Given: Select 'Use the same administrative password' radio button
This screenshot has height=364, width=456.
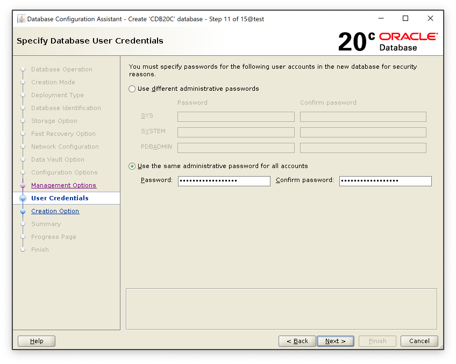Looking at the screenshot, I should pyautogui.click(x=132, y=166).
